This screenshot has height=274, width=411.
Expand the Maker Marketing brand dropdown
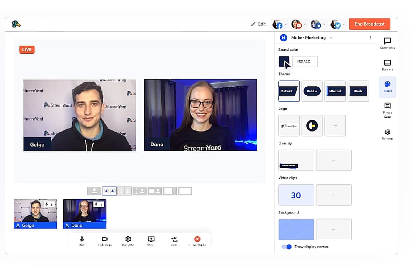(x=331, y=38)
